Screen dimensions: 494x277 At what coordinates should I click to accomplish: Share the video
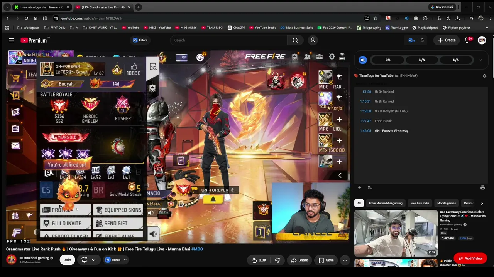click(x=299, y=260)
